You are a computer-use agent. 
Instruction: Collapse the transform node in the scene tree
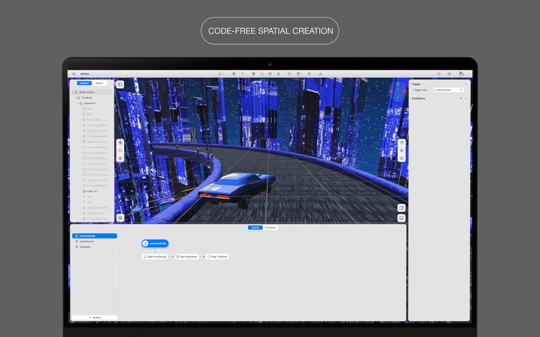[78, 103]
